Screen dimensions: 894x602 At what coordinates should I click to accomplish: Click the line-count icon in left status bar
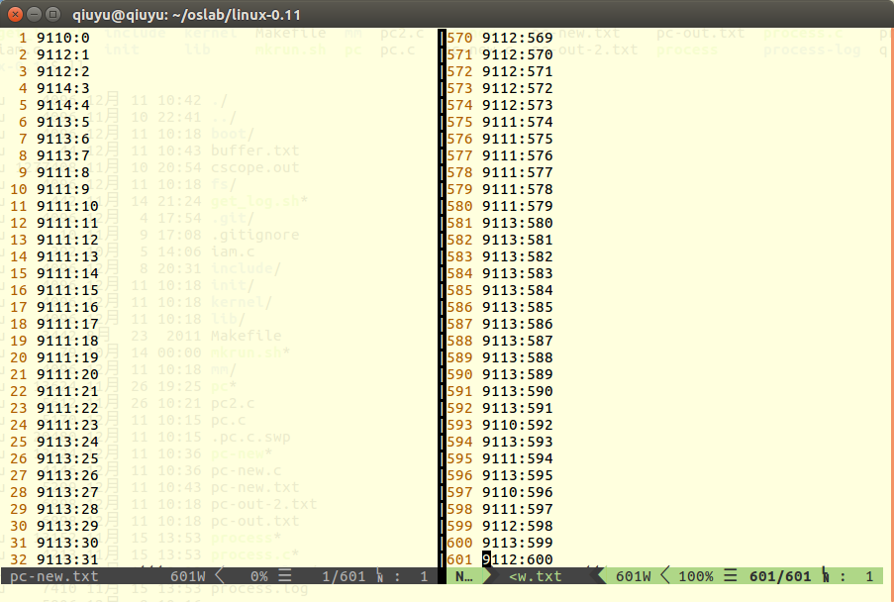[x=285, y=576]
